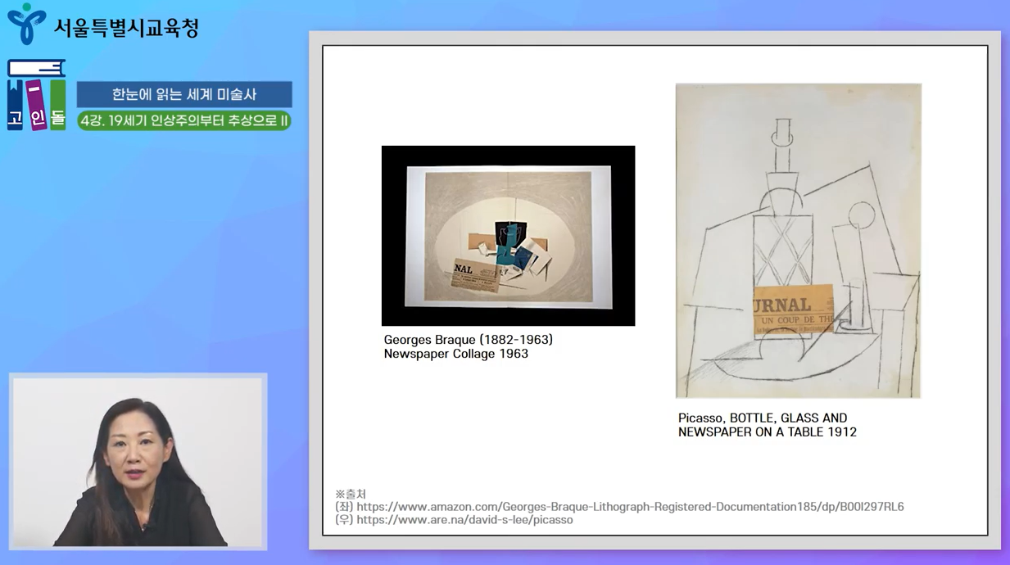Image resolution: width=1010 pixels, height=565 pixels.
Task: Open the Georges Braque collage image
Action: (508, 236)
